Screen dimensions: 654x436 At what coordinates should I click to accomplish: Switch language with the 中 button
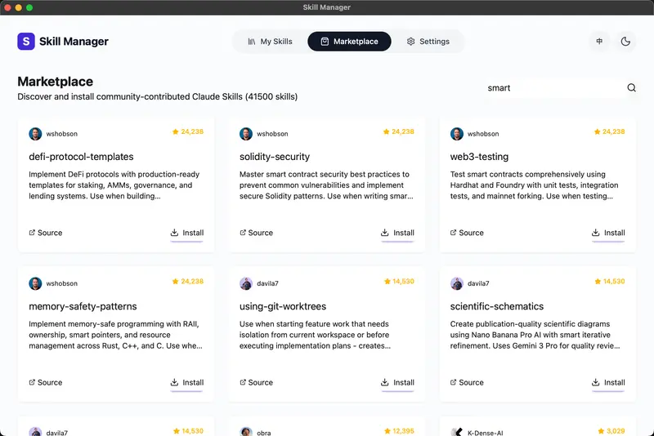click(599, 42)
